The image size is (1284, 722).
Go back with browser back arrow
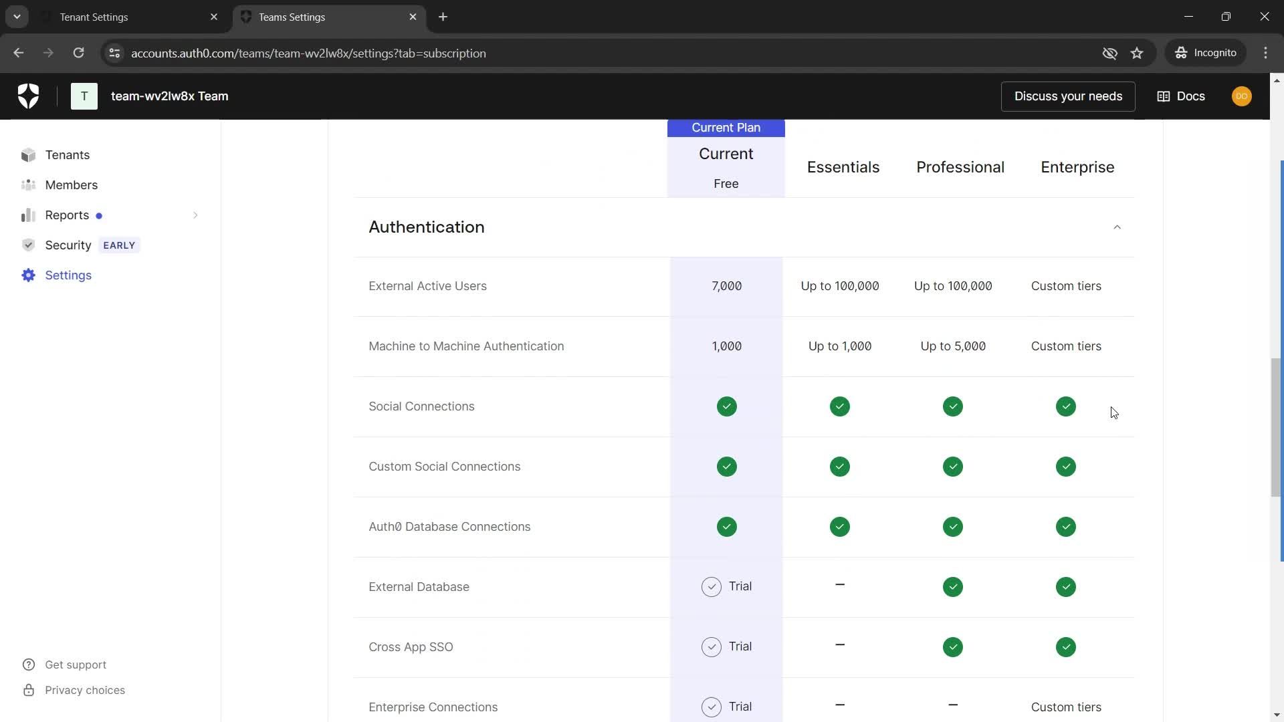(18, 53)
